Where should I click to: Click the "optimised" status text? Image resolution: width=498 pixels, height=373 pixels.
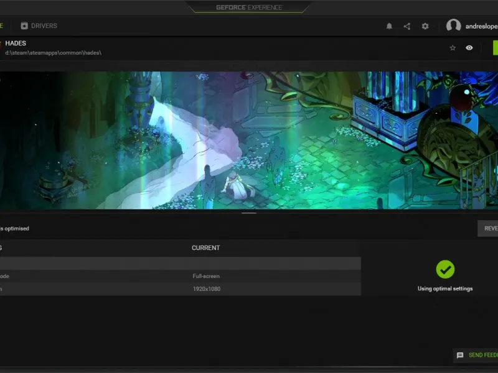[17, 229]
